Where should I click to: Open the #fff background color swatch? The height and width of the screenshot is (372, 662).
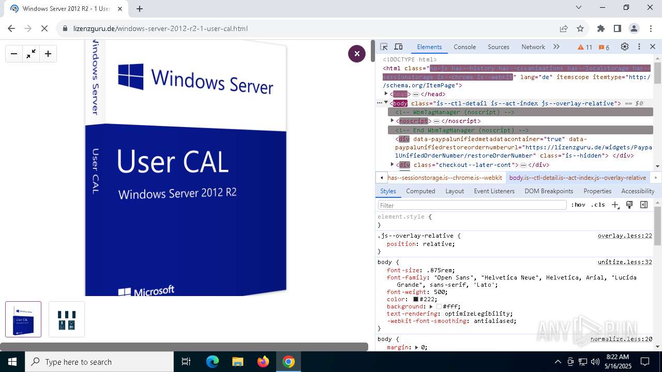tap(439, 306)
